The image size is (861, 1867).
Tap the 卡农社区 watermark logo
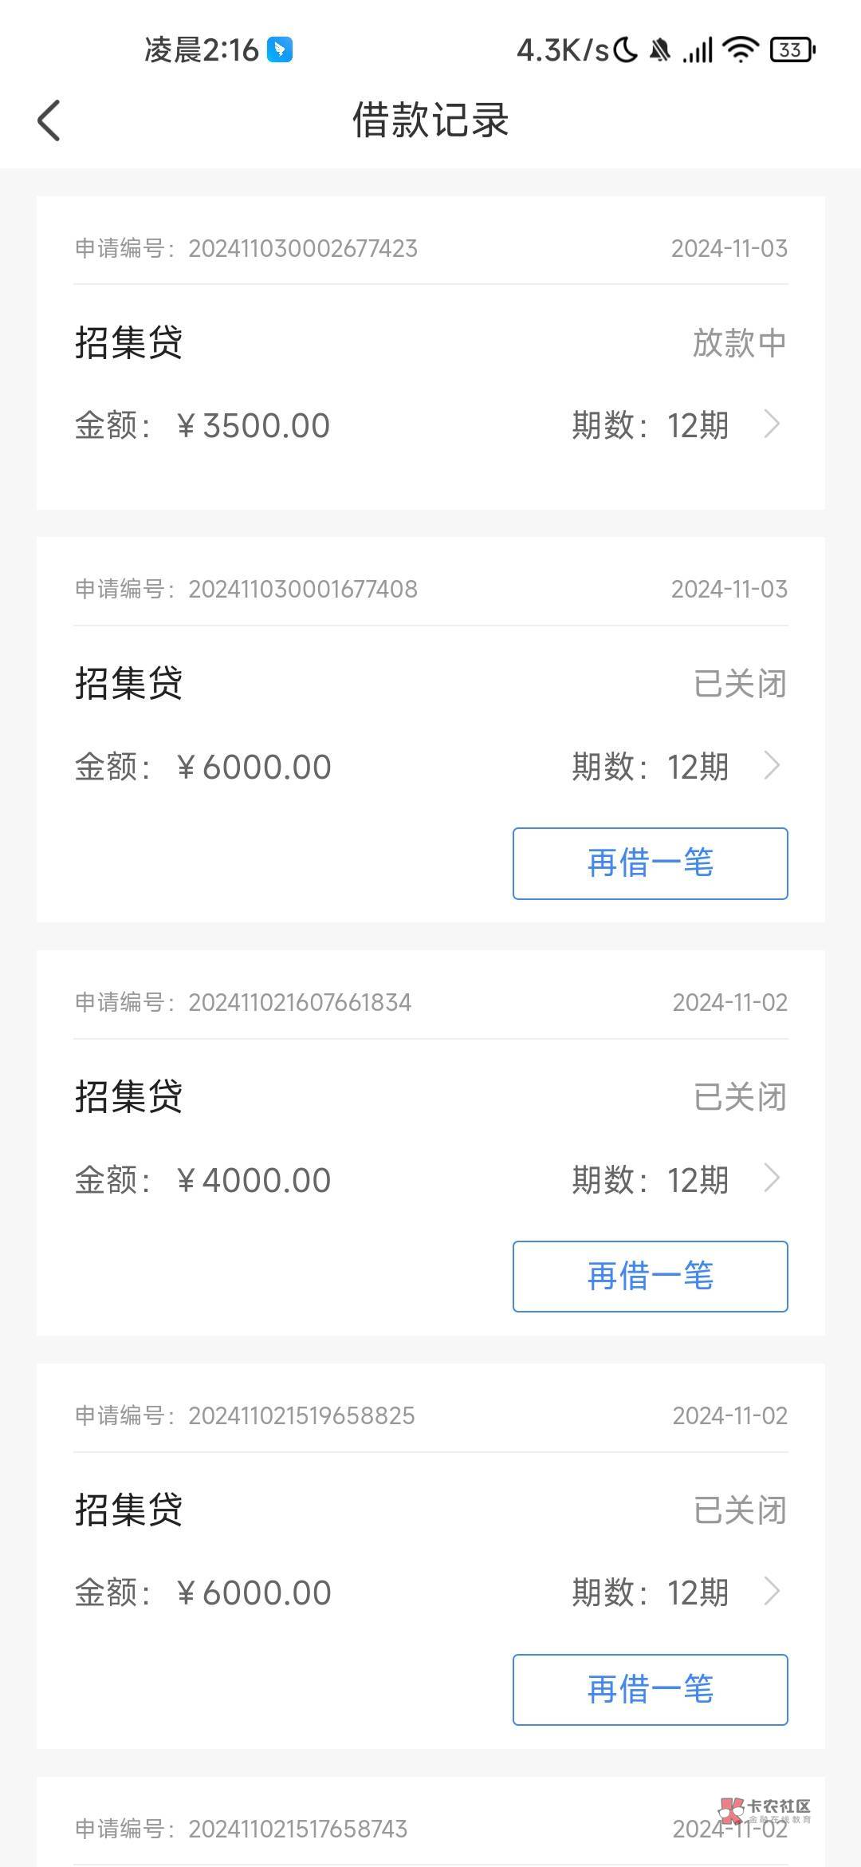[x=766, y=1810]
